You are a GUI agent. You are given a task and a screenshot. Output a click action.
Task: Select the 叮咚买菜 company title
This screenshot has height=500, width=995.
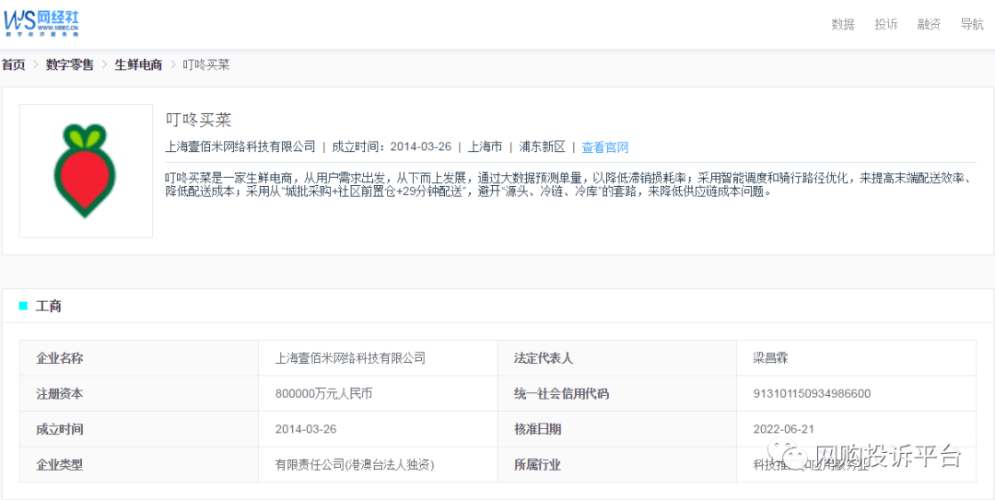click(x=199, y=120)
